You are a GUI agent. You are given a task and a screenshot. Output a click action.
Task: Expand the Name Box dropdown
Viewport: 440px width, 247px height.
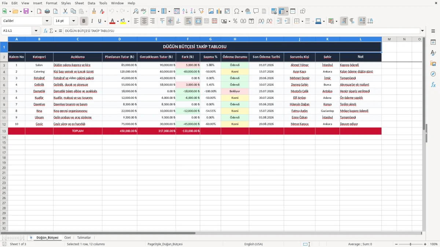pyautogui.click(x=36, y=31)
